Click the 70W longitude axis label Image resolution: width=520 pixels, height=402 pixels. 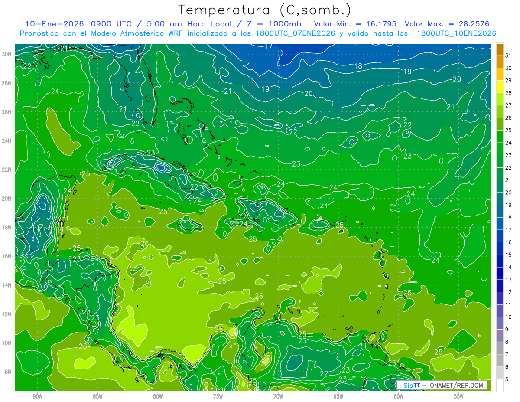278,396
